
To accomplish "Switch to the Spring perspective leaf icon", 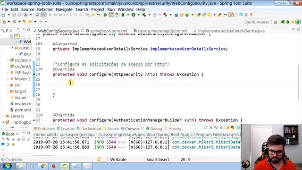I will 283,22.
